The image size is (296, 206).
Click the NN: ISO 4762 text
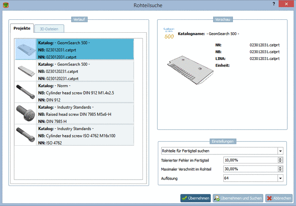point(50,143)
